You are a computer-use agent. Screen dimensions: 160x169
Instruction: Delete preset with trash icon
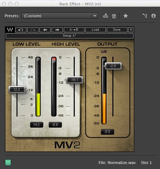114,16
